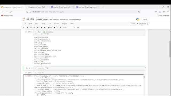
Task: Restart kernel and run all with fast-forward icon
Action: click(61, 27)
